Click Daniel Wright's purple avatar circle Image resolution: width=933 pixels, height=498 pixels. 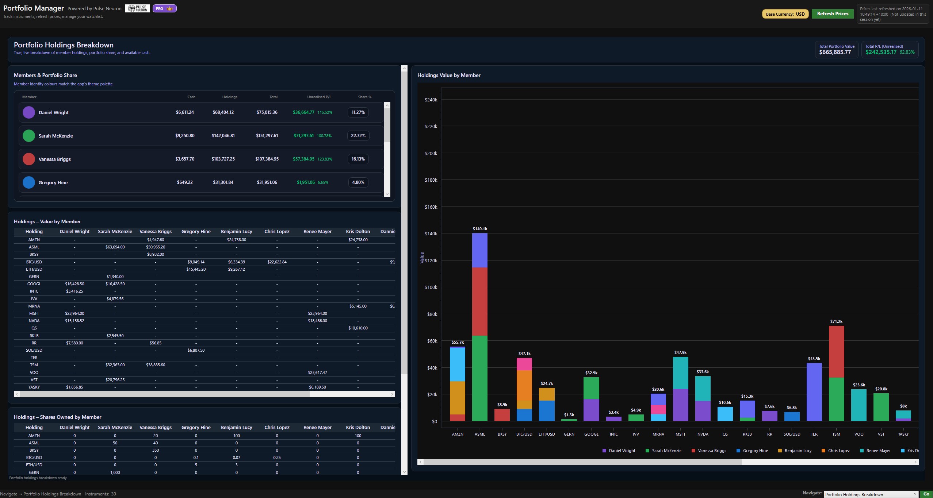[28, 112]
